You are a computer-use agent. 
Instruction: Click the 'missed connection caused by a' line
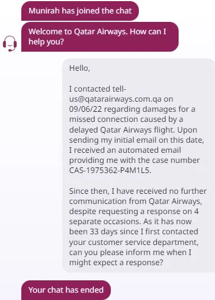[126, 119]
